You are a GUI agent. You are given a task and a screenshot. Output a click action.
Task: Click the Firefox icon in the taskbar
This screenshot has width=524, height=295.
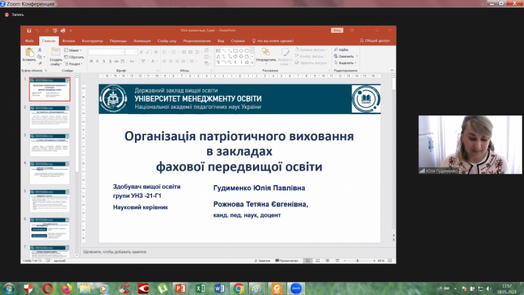(x=67, y=288)
